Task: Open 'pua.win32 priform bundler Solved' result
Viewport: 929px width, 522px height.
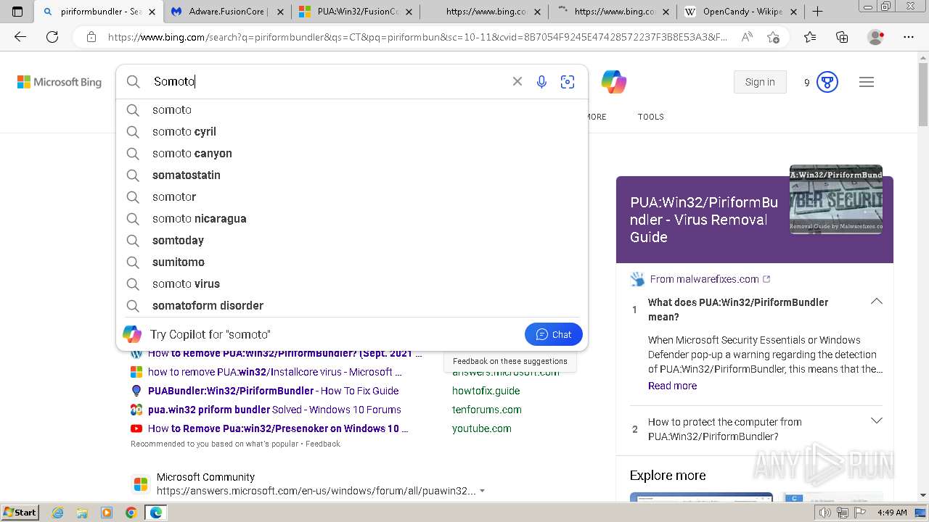Action: (274, 410)
